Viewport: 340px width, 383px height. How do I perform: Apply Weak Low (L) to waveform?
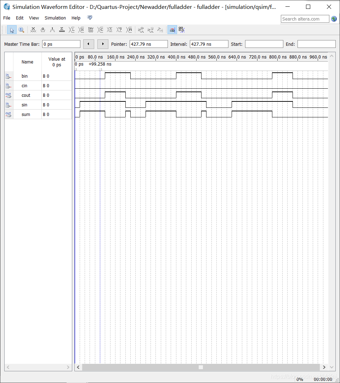(x=72, y=30)
